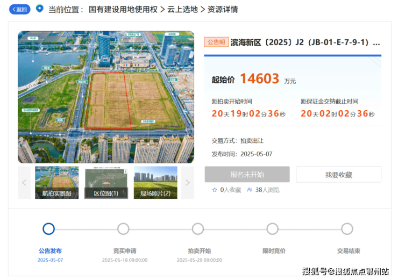Click the blue location pin icon

(39, 9)
